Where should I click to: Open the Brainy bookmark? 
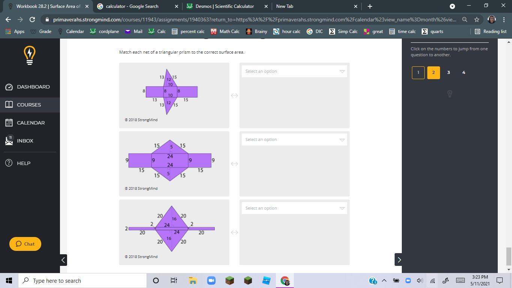pos(257,31)
